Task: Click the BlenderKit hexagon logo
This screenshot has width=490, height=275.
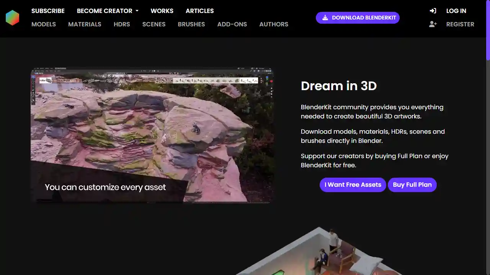Action: pyautogui.click(x=13, y=18)
